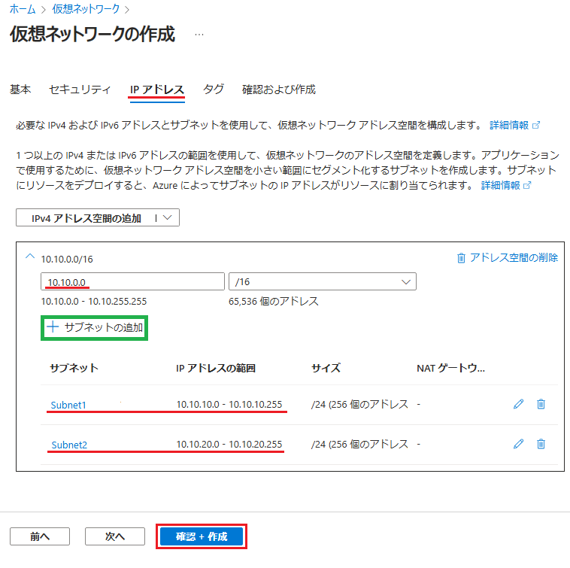Click the IPv4 アドレス空間の追加 button text
Image resolution: width=570 pixels, height=568 pixels.
[86, 218]
